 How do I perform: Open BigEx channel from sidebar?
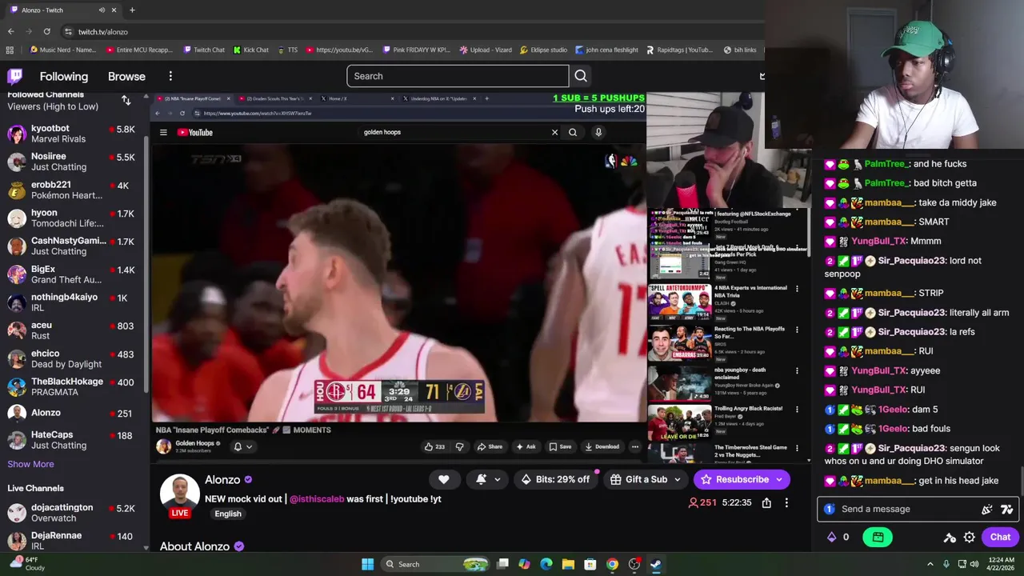pos(72,274)
